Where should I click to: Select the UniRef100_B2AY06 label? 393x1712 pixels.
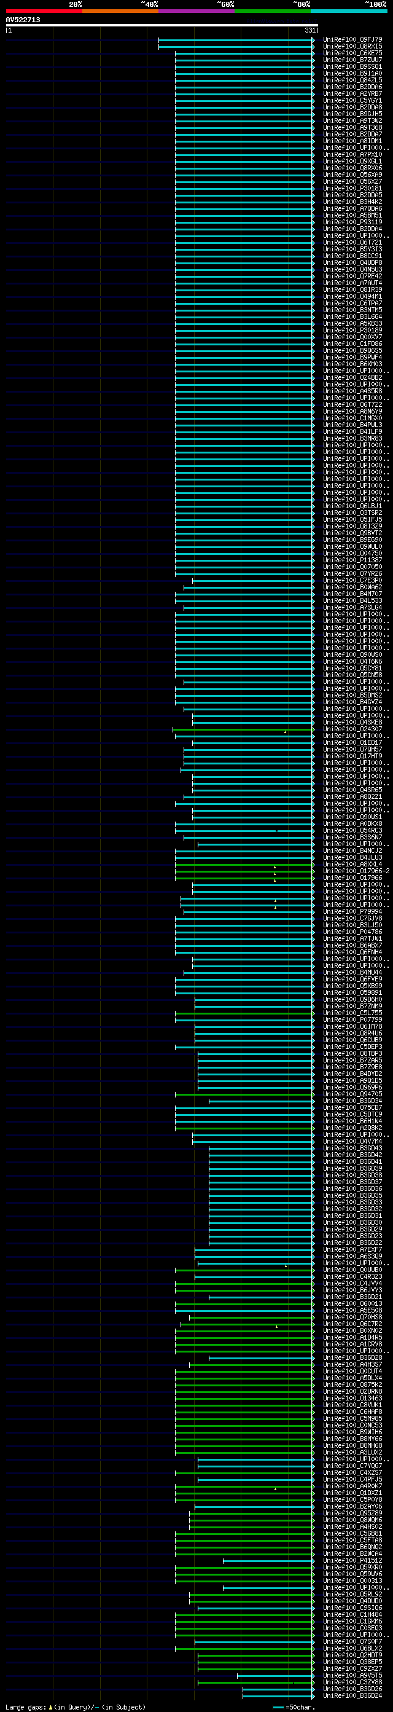click(352, 1506)
